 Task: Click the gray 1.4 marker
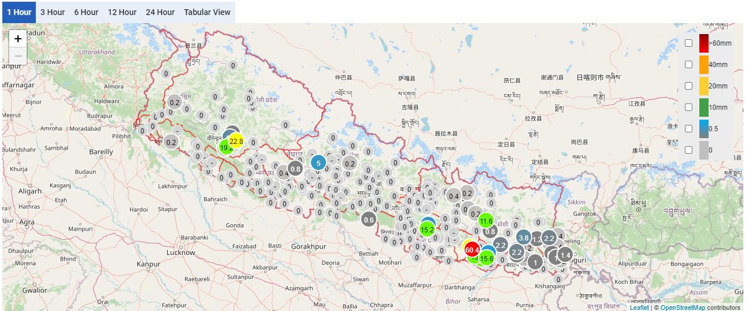tap(565, 255)
